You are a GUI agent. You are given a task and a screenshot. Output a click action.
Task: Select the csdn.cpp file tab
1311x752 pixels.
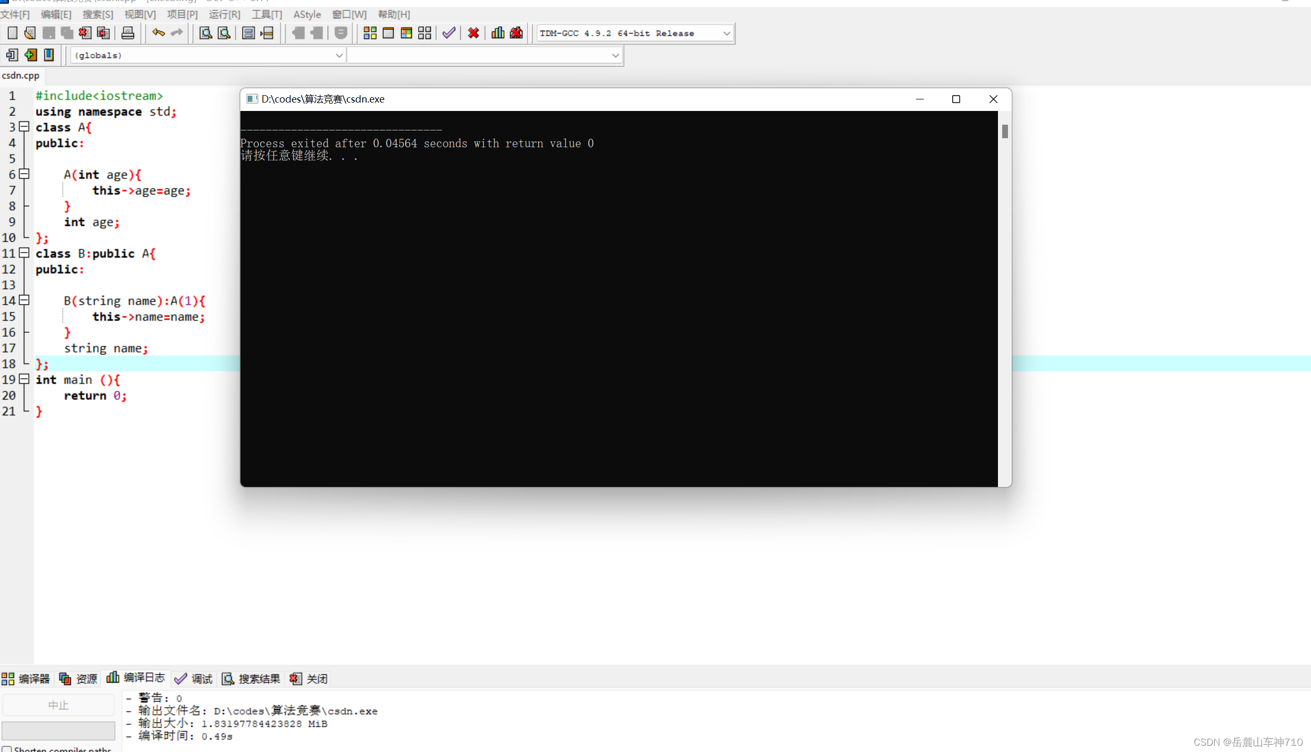(21, 75)
